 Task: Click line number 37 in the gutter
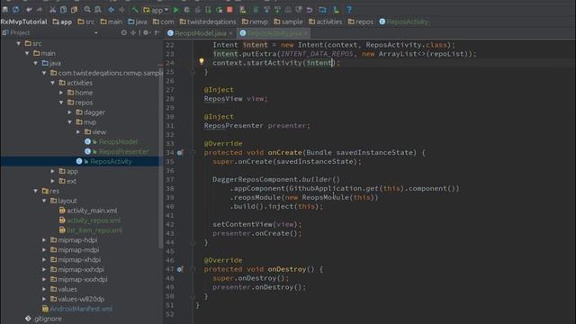(x=170, y=180)
